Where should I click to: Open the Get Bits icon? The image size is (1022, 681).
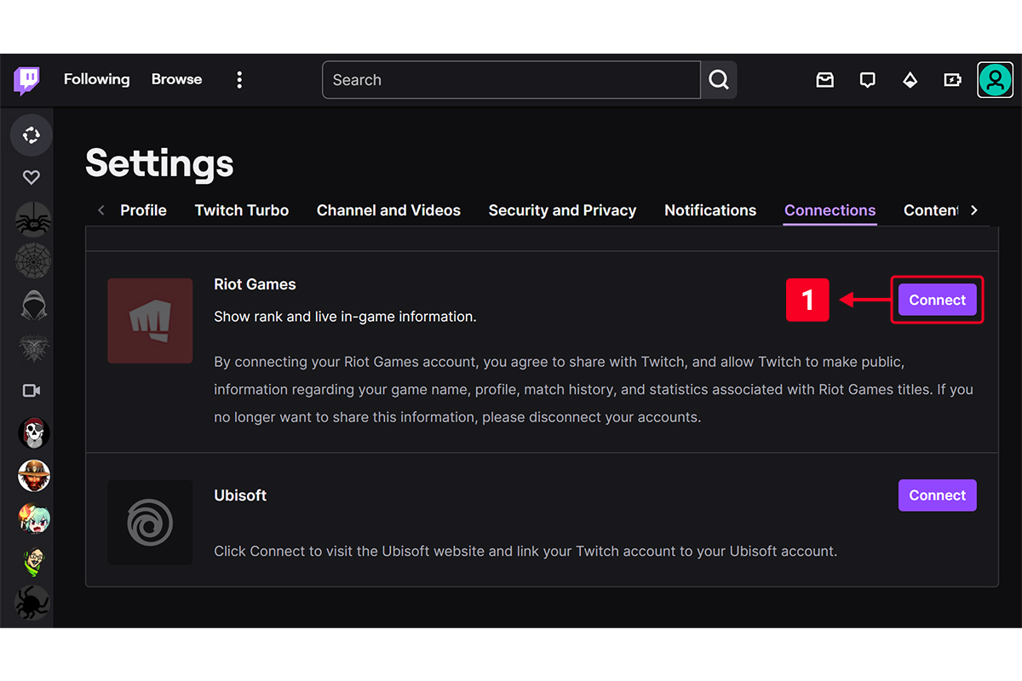click(x=952, y=79)
